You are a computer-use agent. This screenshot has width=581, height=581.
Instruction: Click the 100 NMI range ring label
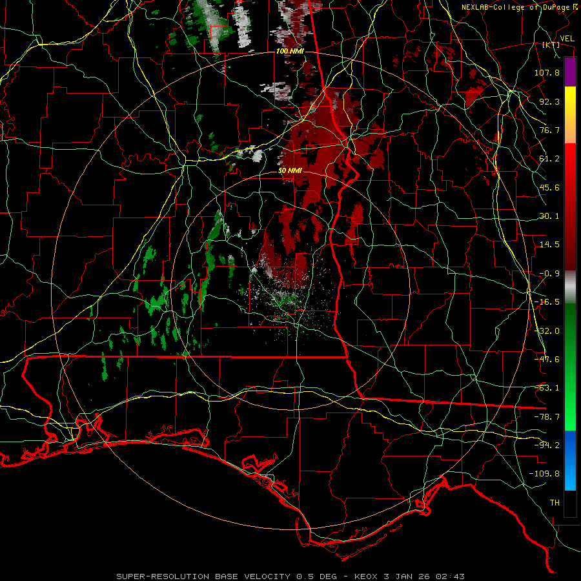click(290, 51)
